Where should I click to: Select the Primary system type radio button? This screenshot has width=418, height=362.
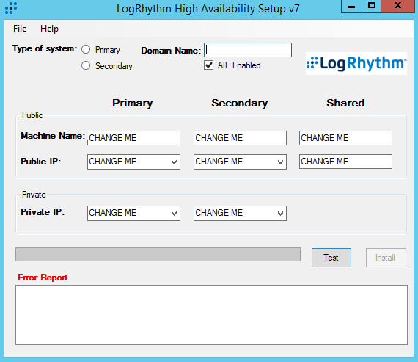[x=86, y=49]
